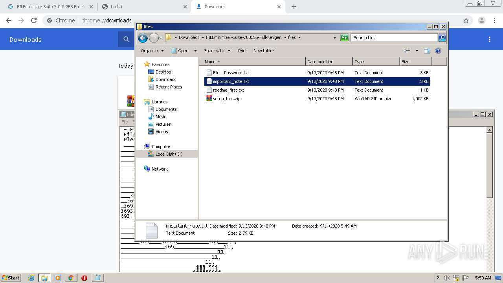This screenshot has width=503, height=283.
Task: Click the taskbar clock showing 5:50 AM
Action: click(x=483, y=278)
